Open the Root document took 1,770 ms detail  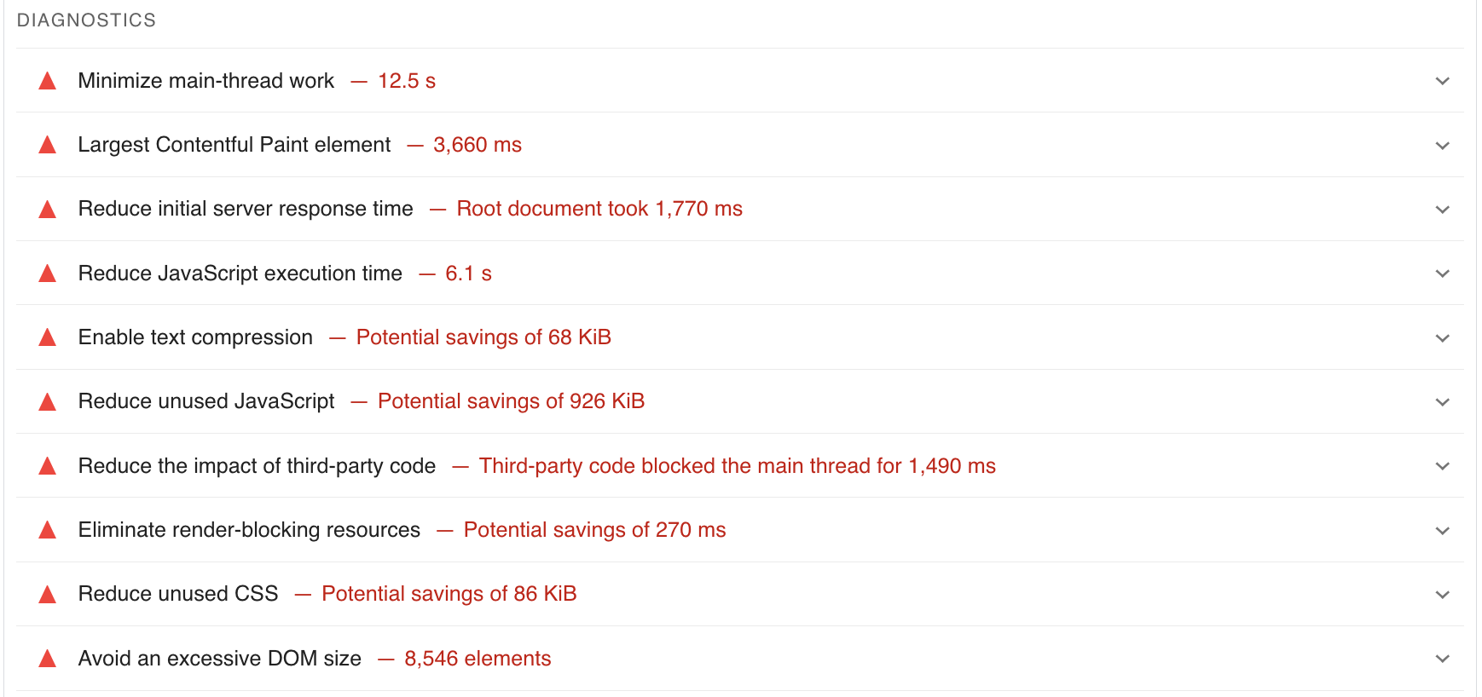pos(599,209)
